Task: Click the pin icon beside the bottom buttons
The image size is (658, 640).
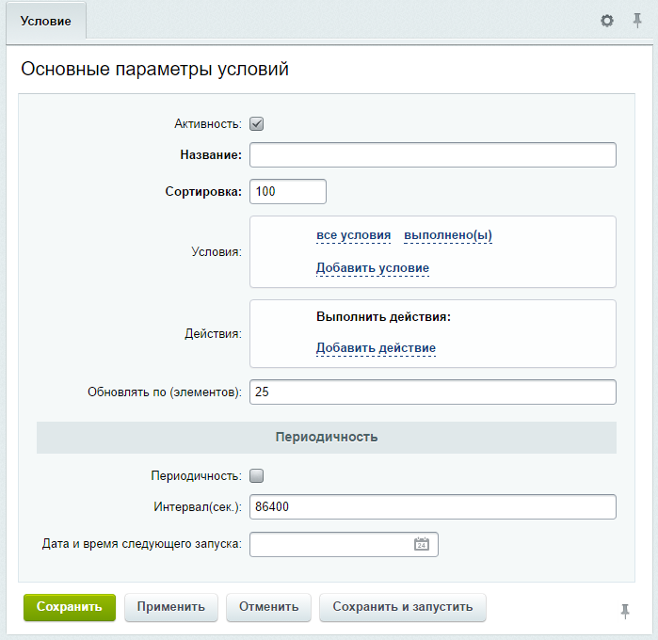Action: click(625, 611)
